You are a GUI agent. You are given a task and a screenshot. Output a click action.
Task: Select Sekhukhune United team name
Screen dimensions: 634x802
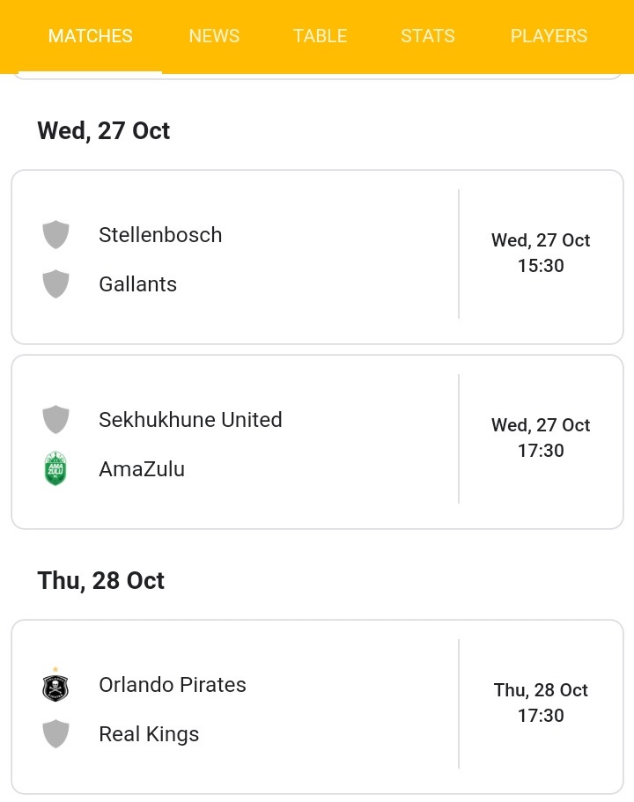coord(190,420)
